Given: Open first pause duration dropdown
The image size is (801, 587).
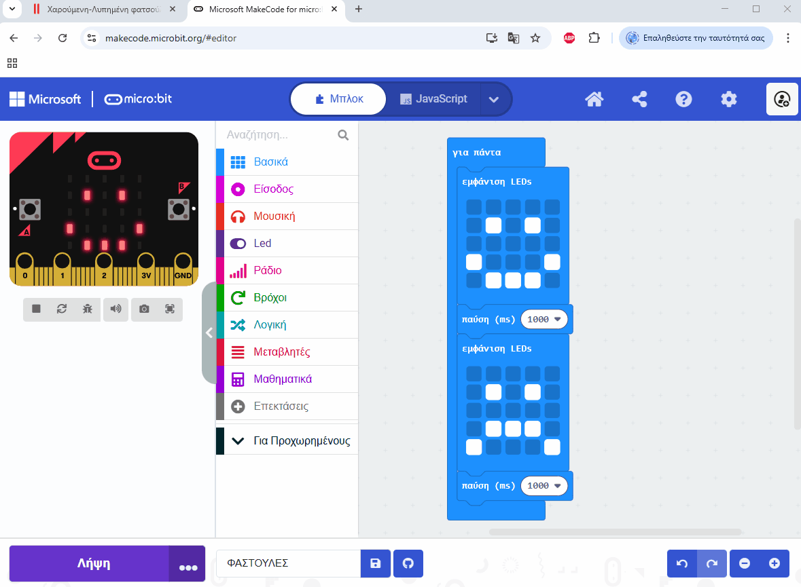Looking at the screenshot, I should pyautogui.click(x=544, y=319).
